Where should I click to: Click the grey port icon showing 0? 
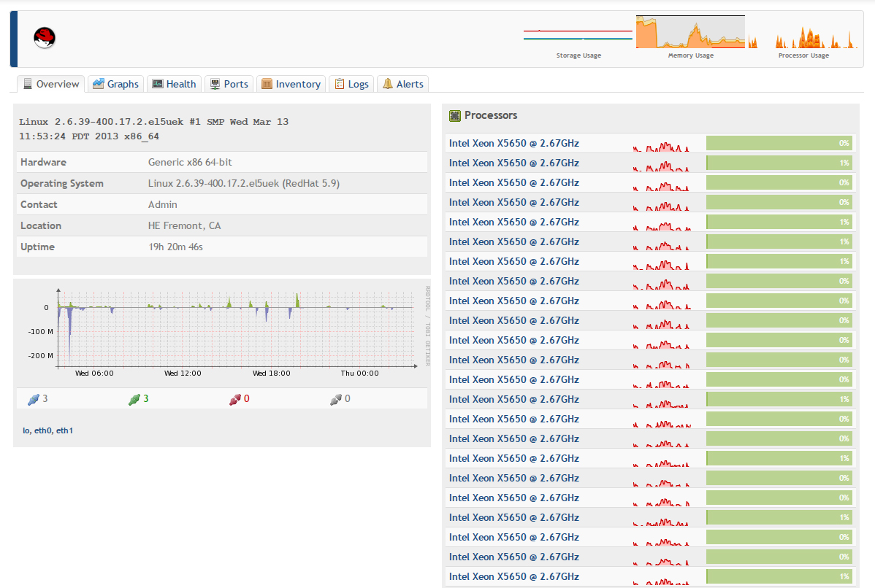click(335, 399)
